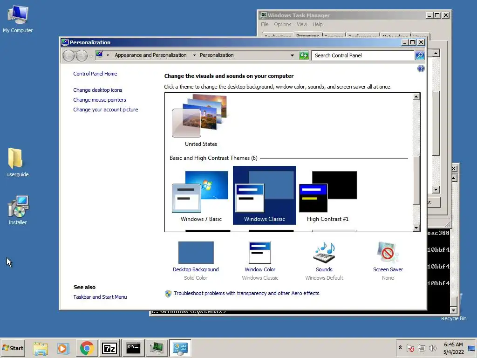Image resolution: width=477 pixels, height=358 pixels.
Task: Open the View menu in Task Manager
Action: click(302, 24)
